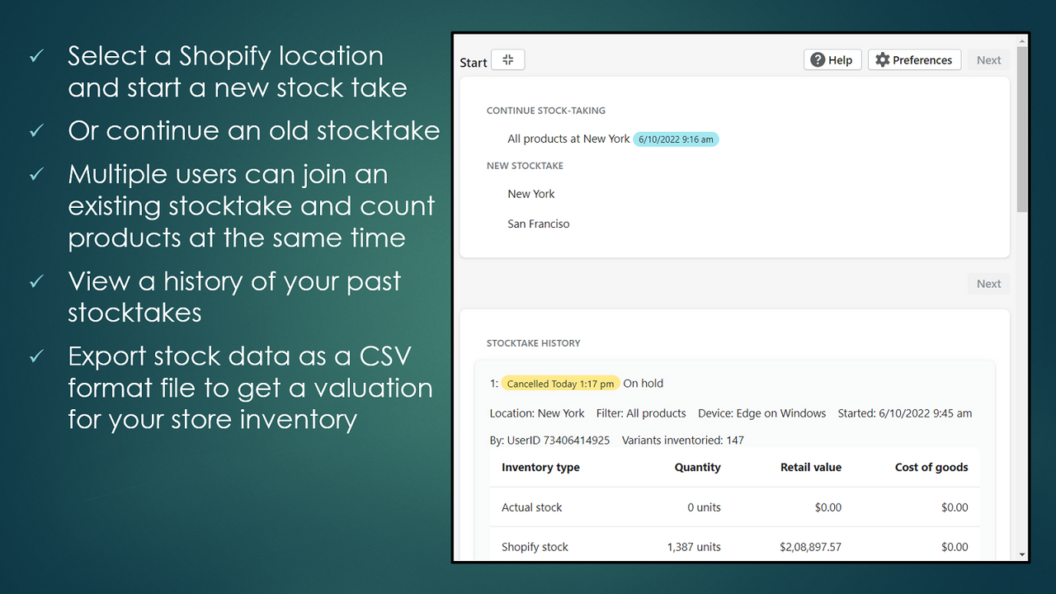Select the Inventory type column header
The width and height of the screenshot is (1056, 594).
(x=540, y=467)
